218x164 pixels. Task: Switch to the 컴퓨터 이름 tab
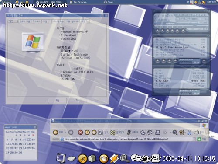[24, 21]
